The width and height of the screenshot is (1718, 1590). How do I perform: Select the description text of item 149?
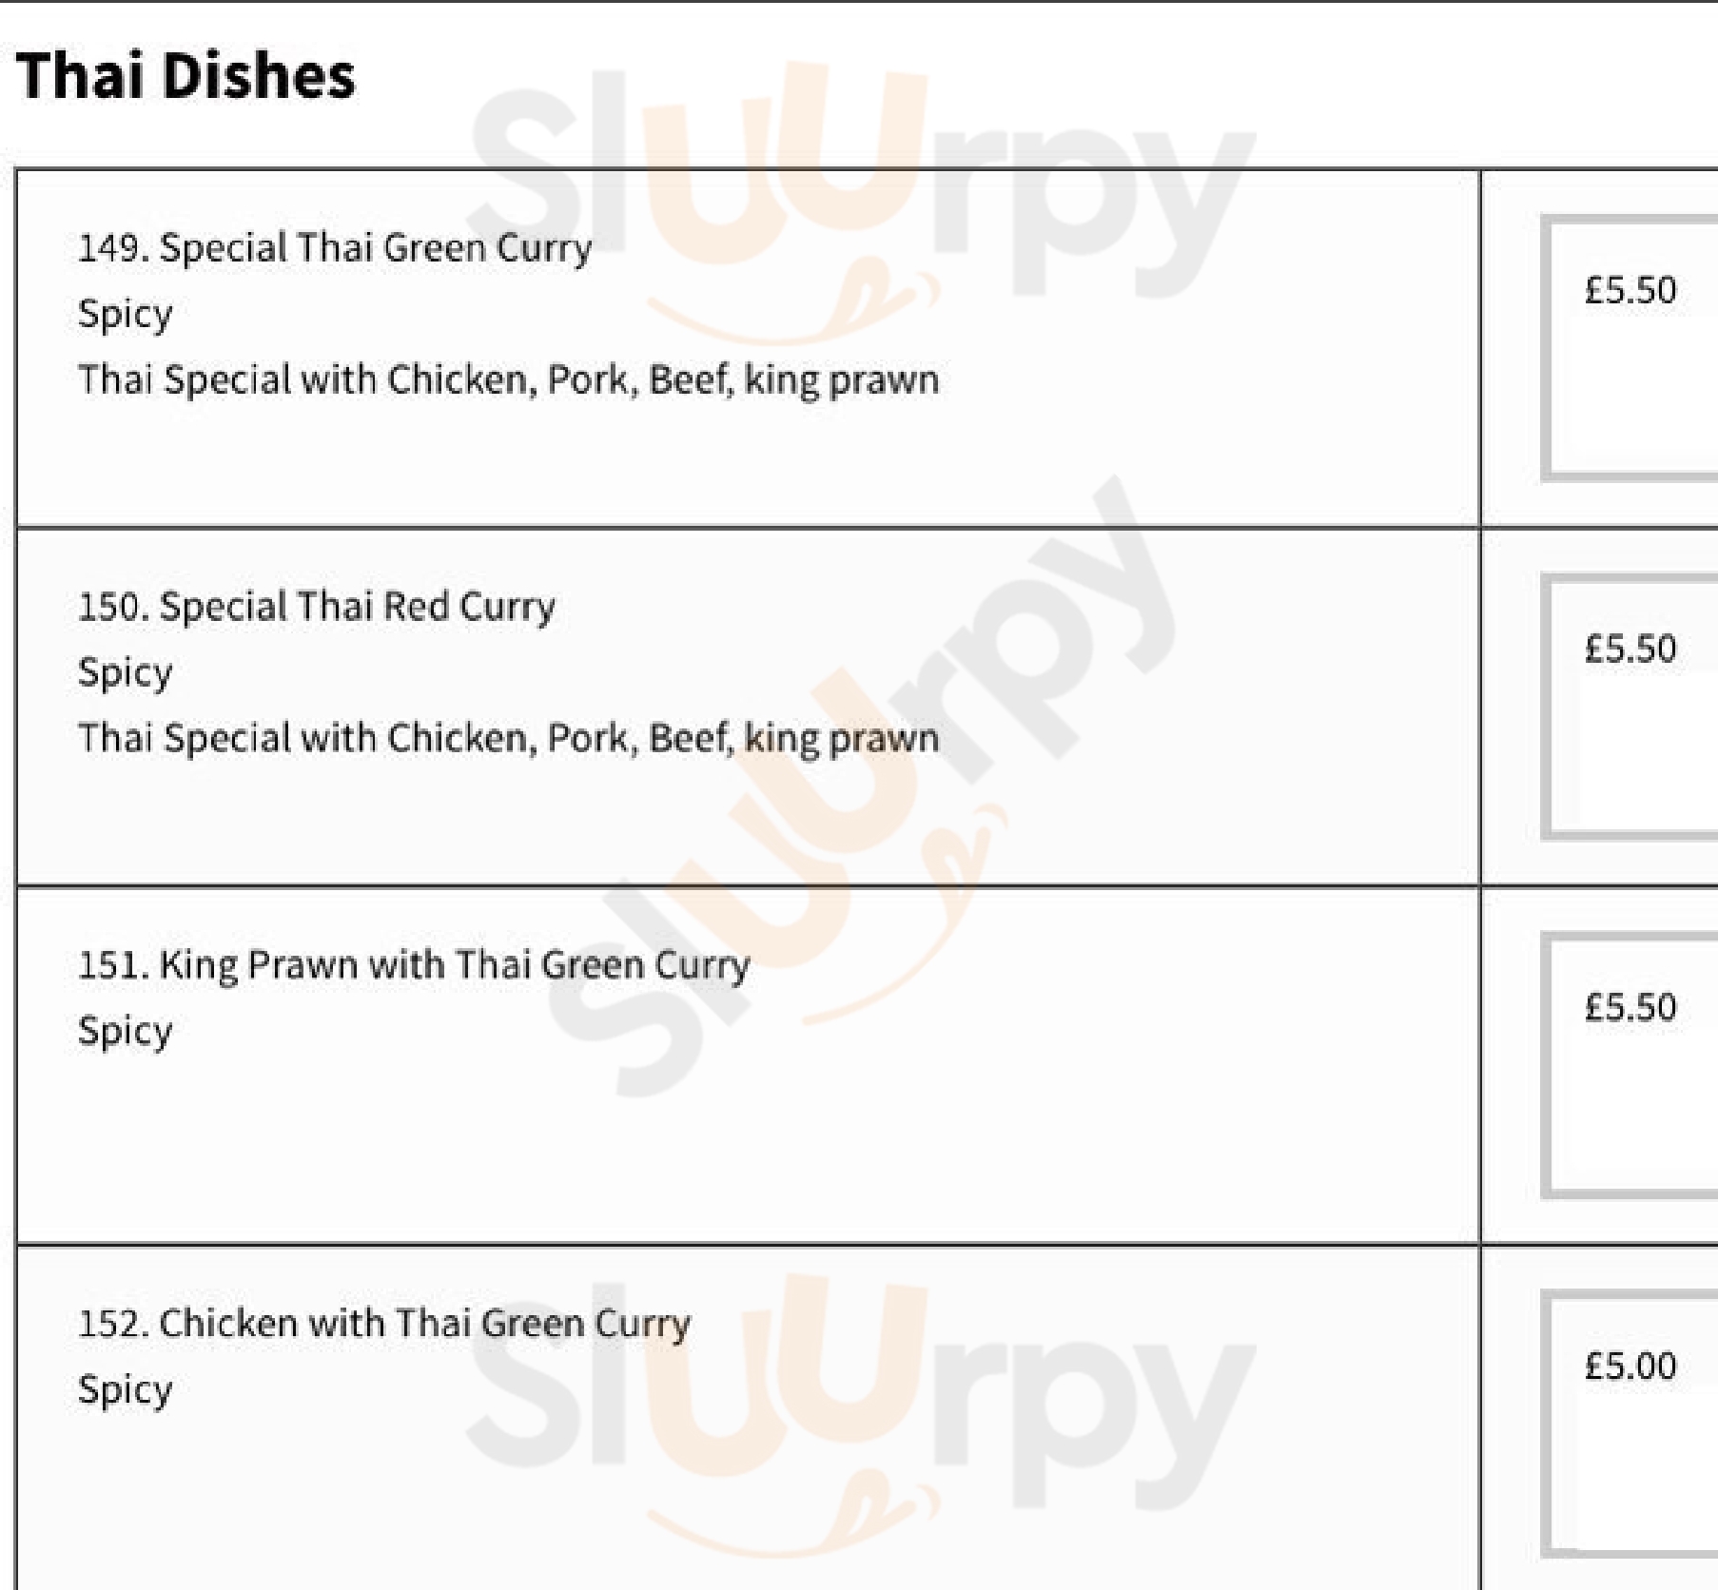tap(508, 379)
